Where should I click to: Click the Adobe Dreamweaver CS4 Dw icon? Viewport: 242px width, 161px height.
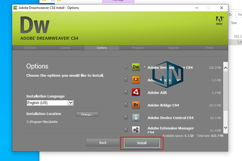[x=136, y=67]
